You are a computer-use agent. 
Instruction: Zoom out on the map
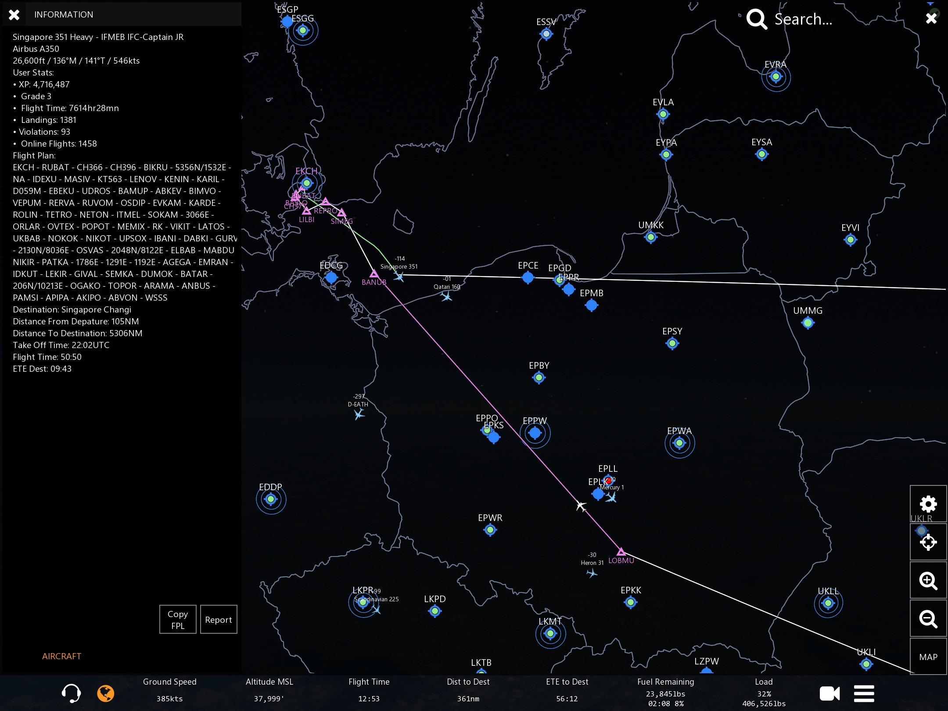pos(928,619)
